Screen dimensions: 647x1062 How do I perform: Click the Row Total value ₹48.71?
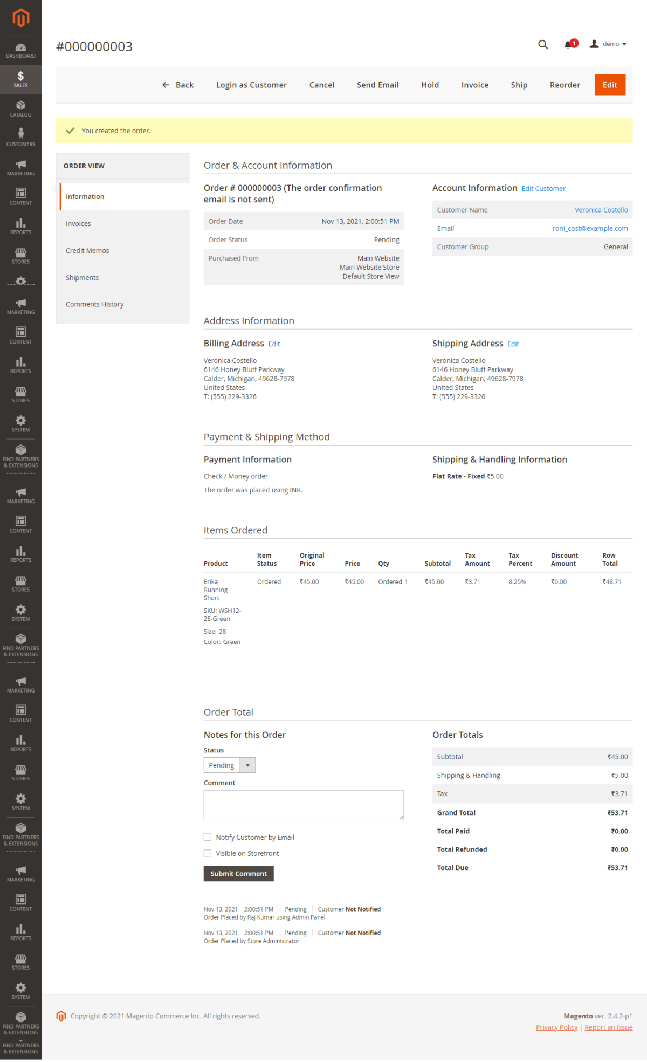[612, 581]
